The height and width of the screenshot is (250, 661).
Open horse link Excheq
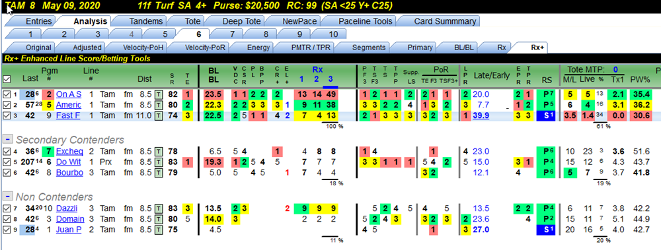click(69, 152)
